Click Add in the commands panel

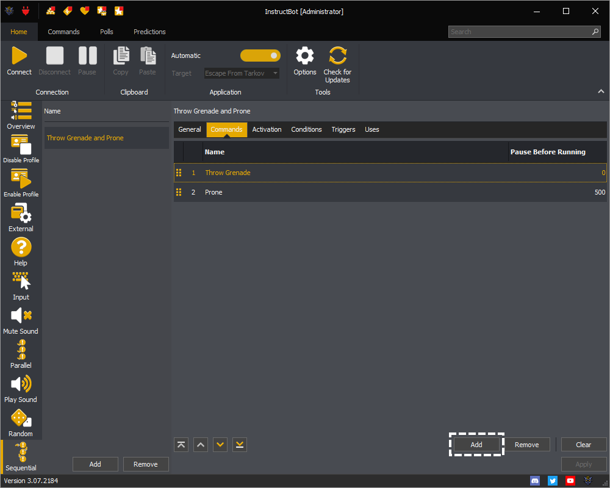(476, 445)
